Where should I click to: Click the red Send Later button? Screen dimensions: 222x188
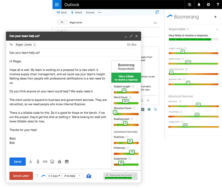click(21, 176)
